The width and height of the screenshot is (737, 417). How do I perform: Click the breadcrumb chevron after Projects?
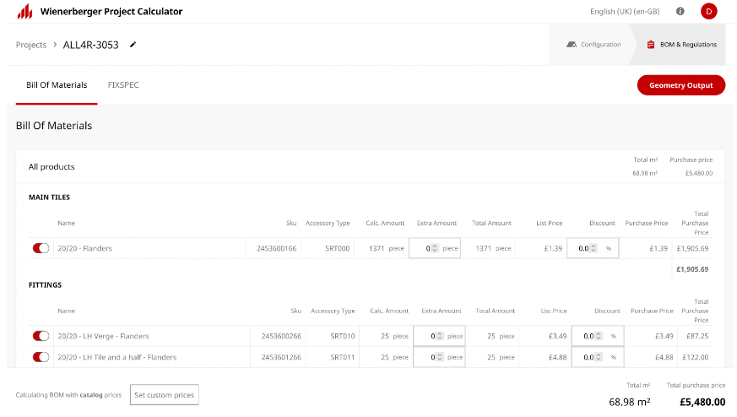pos(55,45)
